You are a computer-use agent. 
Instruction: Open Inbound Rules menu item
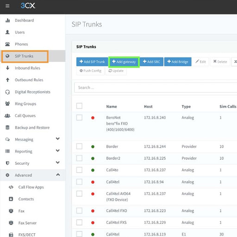[27, 68]
